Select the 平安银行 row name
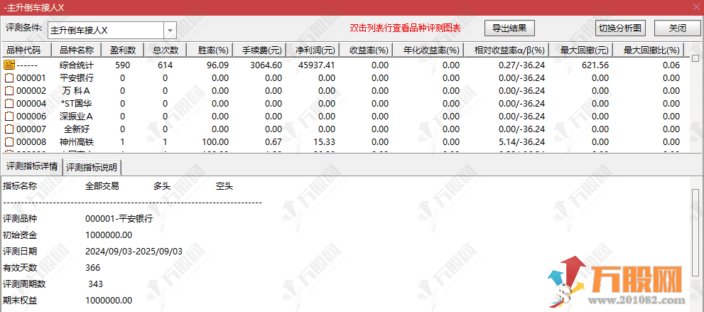 [77, 78]
